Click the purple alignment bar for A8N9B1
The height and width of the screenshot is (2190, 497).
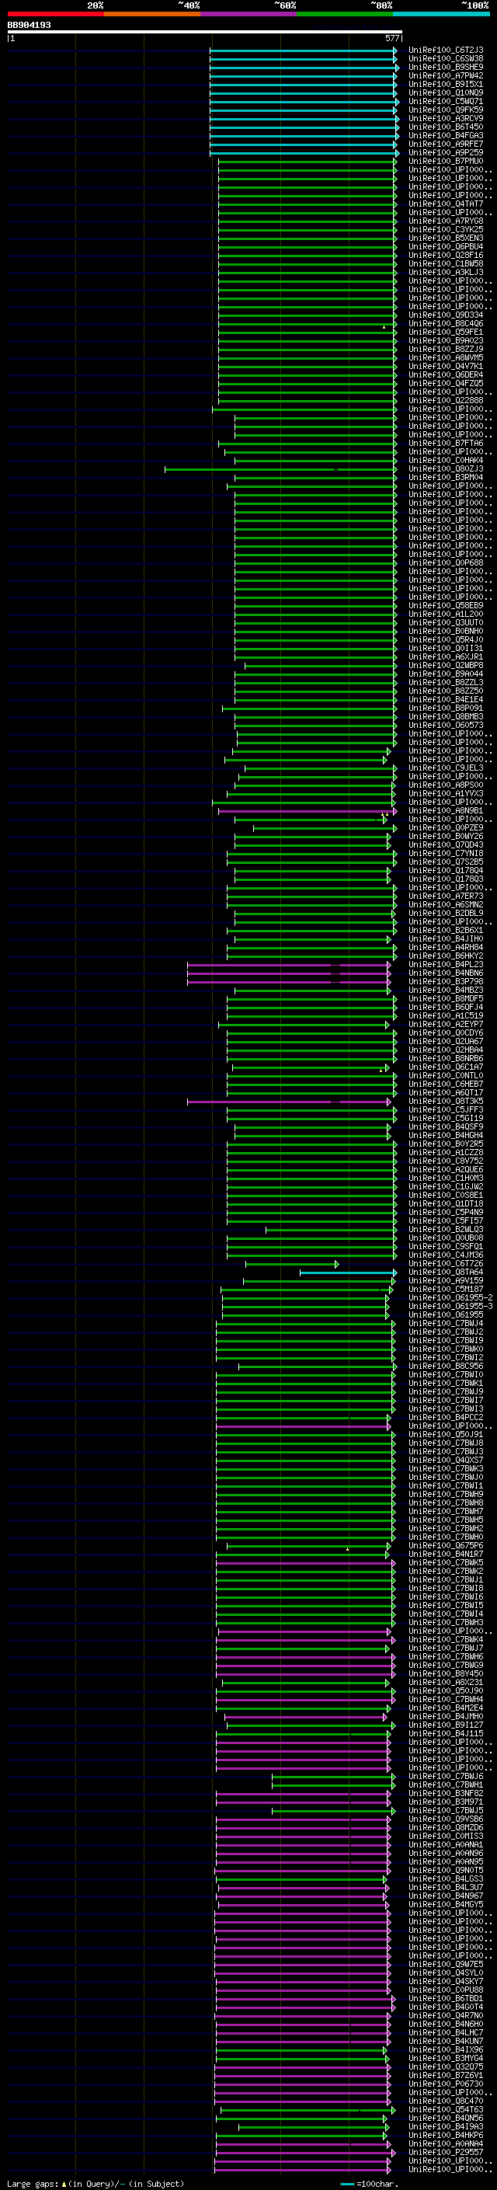coord(308,811)
